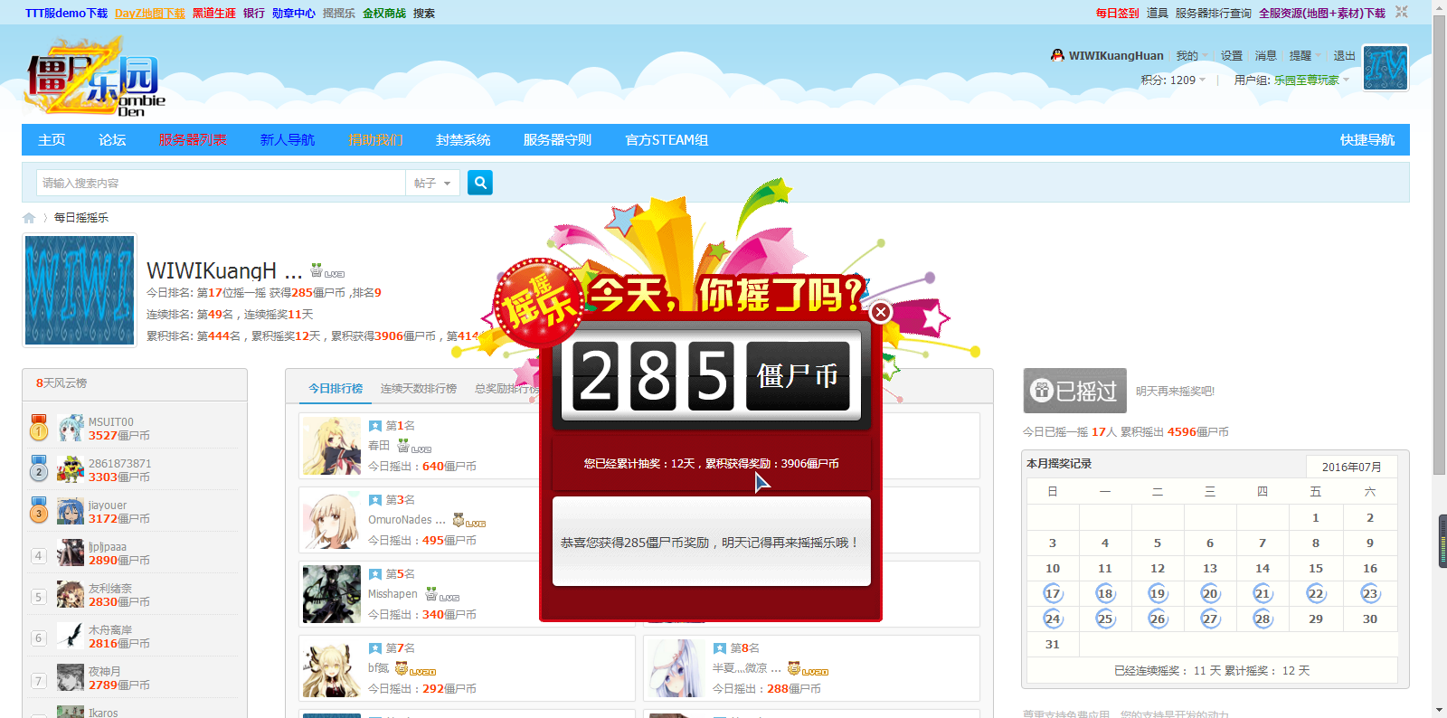Click the 服务器排行查询 link

click(1214, 14)
